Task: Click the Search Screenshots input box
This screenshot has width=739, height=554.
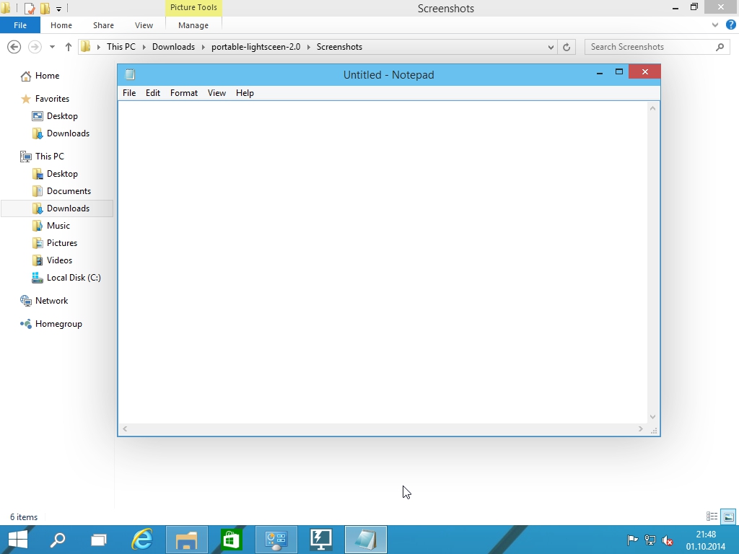Action: tap(650, 47)
